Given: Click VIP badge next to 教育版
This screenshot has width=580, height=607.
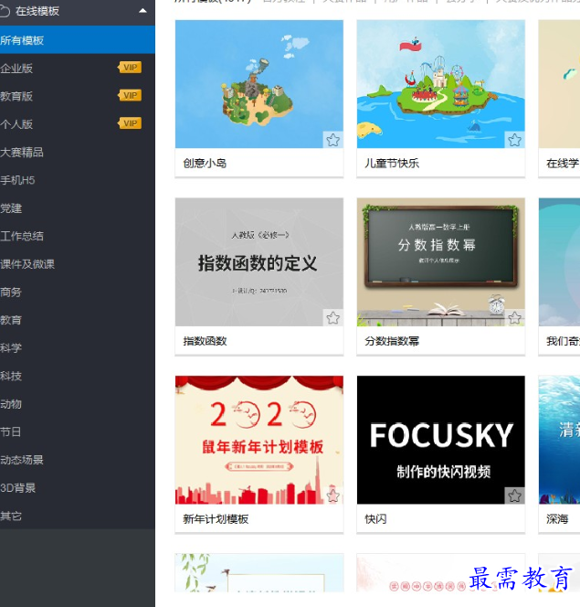Looking at the screenshot, I should [130, 96].
